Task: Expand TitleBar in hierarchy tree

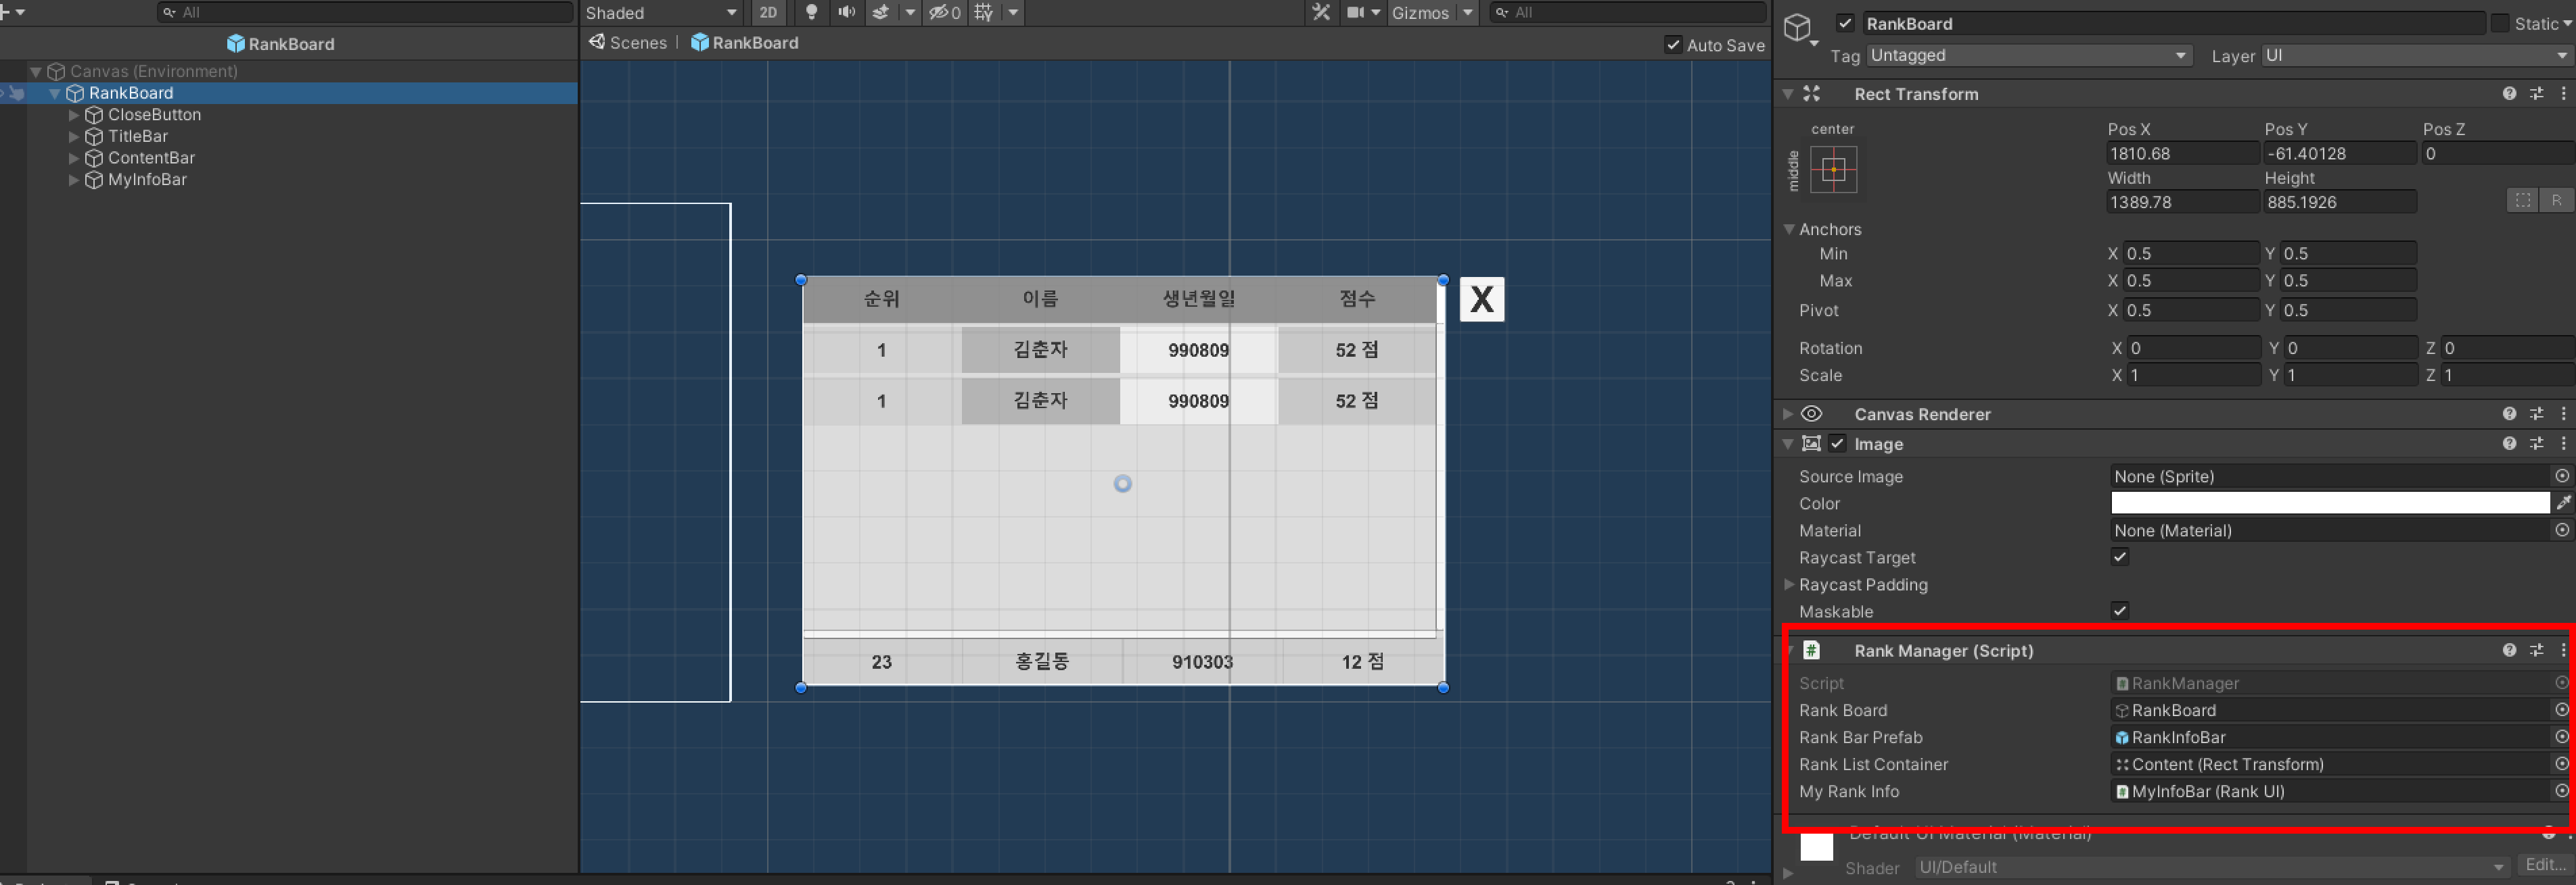Action: (x=73, y=137)
